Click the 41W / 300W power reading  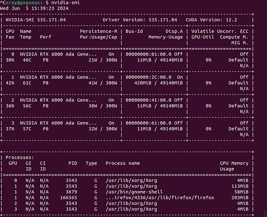click(x=103, y=83)
